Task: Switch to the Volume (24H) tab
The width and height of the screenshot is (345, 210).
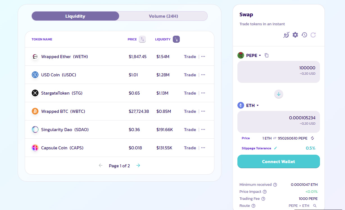Action: click(x=163, y=16)
